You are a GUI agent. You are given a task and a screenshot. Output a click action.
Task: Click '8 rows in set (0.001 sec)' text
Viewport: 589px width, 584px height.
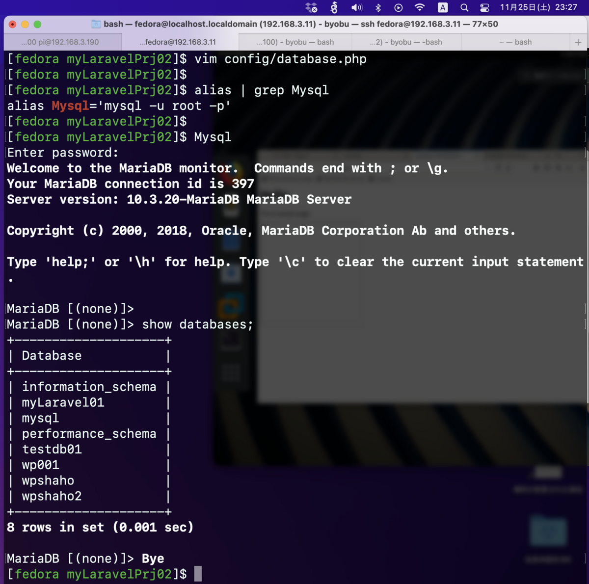click(100, 528)
